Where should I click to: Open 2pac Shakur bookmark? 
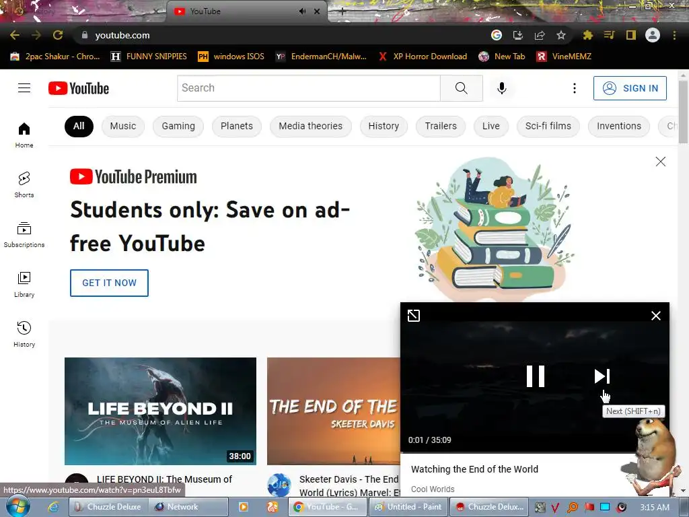point(55,57)
